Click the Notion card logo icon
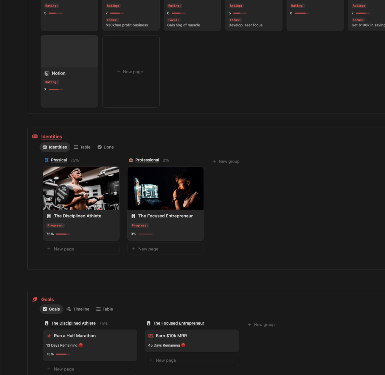The width and height of the screenshot is (385, 375). click(x=47, y=73)
